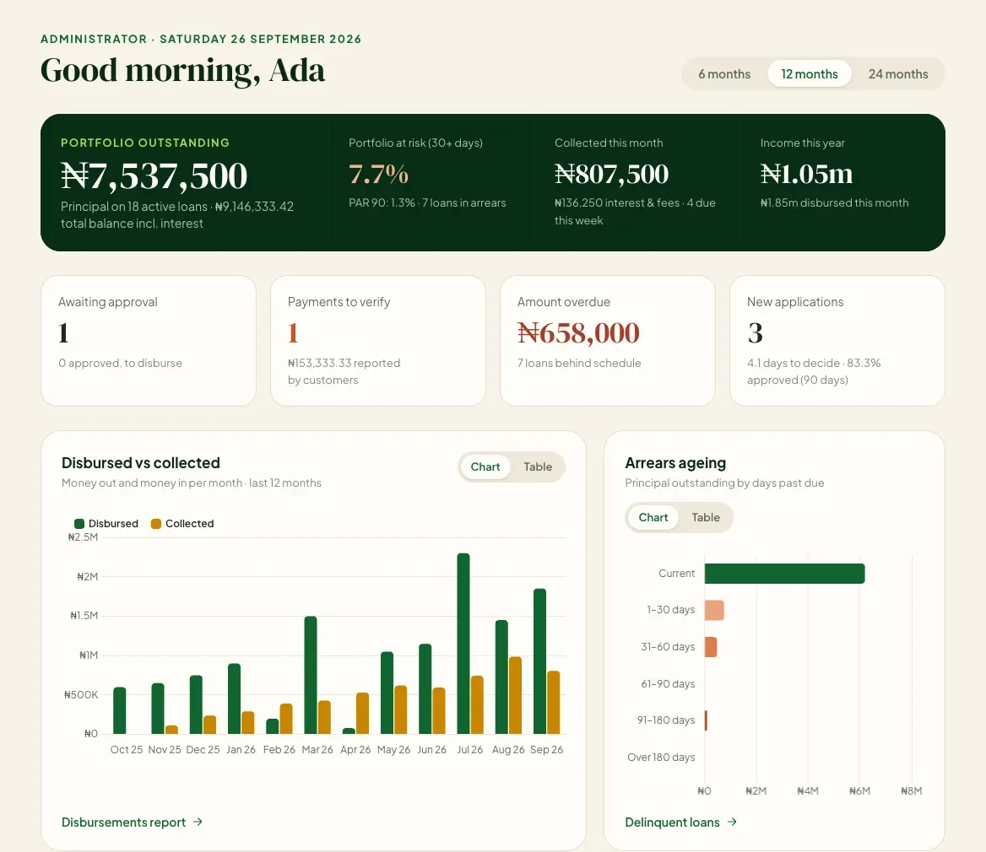Viewport: 986px width, 852px height.
Task: Click the 7 loans behind schedule text
Action: pos(579,364)
